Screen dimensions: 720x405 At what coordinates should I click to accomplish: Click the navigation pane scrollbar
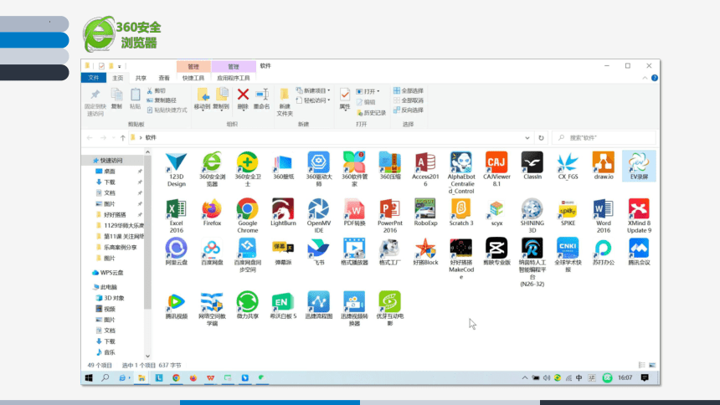tap(147, 232)
